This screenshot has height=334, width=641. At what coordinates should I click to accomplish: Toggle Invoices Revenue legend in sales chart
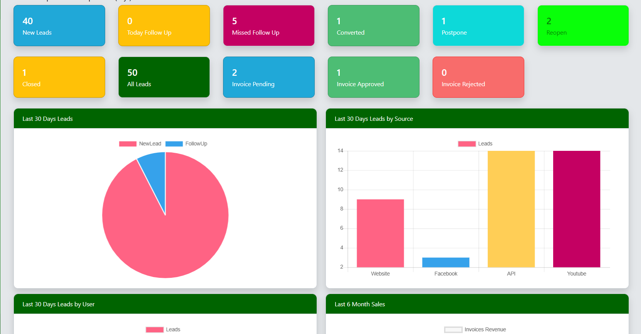pyautogui.click(x=475, y=330)
